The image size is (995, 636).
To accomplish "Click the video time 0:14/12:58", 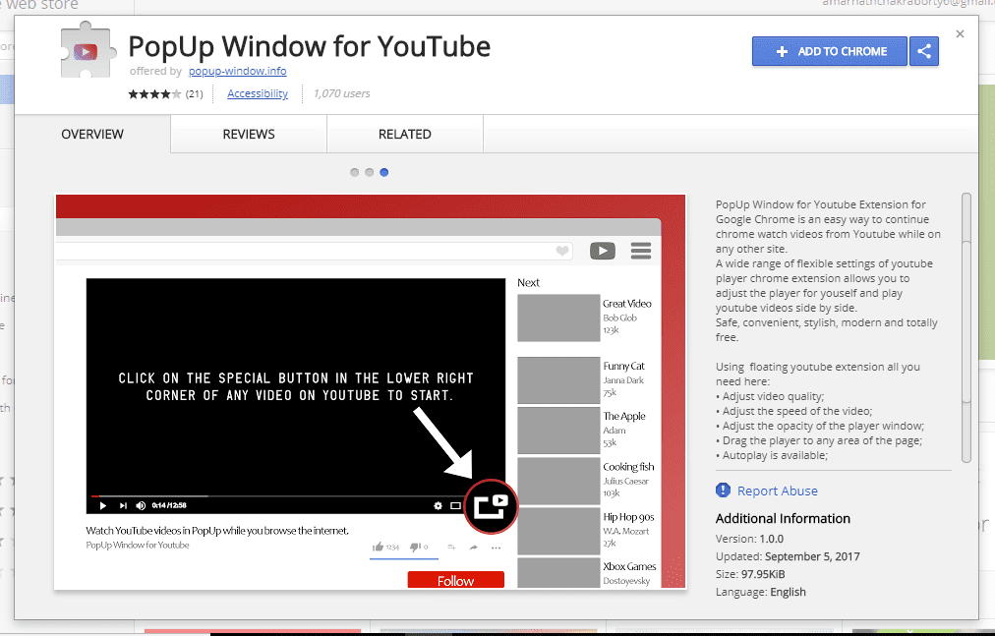I will point(169,506).
